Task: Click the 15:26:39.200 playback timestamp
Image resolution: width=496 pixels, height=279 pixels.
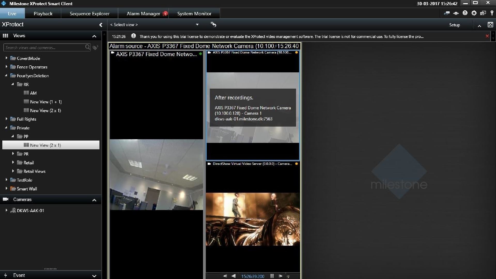Action: (253, 276)
